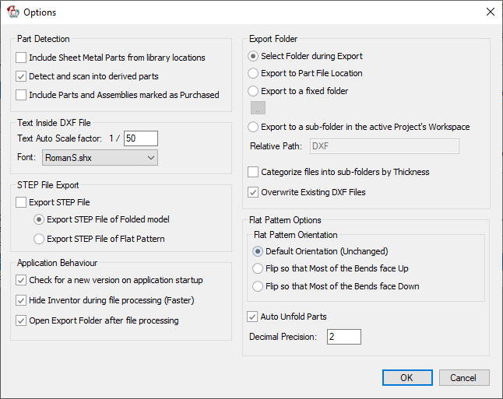Toggle Detect and scan into derived parts
503x399 pixels.
click(x=22, y=76)
